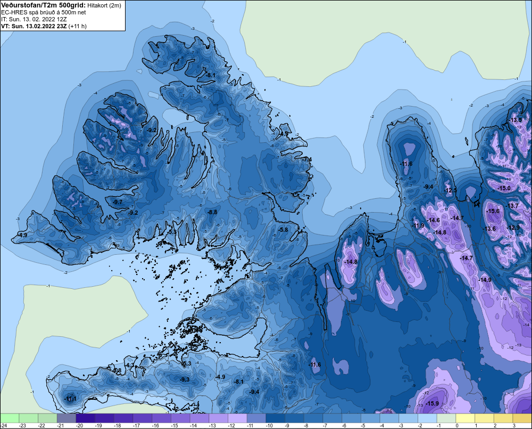Click the -11.9 temperature value
Viewport: 532px width, 429px height.
point(418,226)
